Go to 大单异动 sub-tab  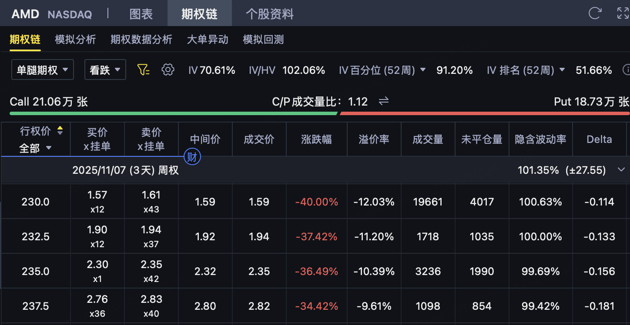208,40
